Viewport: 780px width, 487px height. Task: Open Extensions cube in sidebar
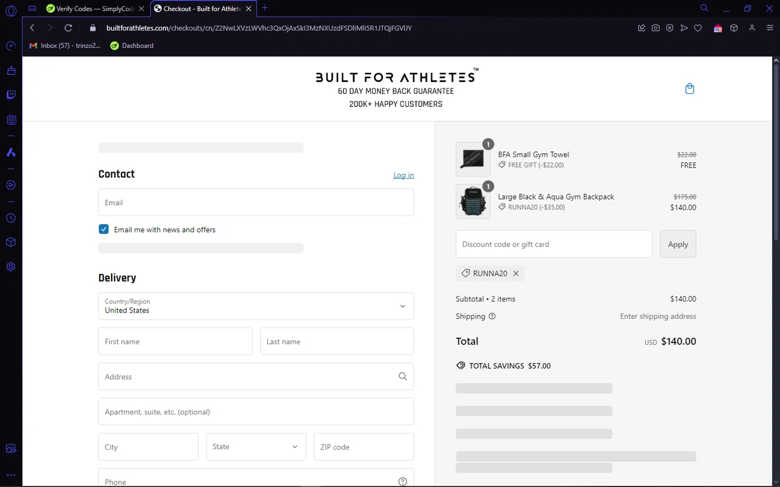point(11,242)
